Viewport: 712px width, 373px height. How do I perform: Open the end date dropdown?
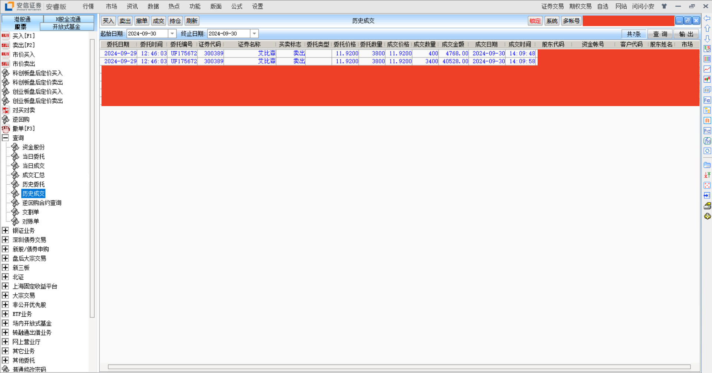[254, 34]
